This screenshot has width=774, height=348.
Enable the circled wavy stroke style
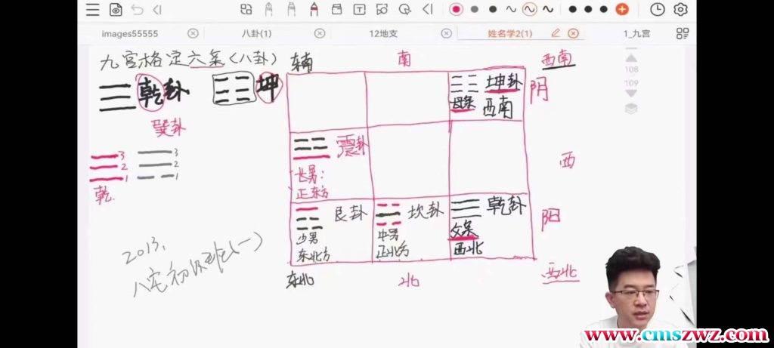point(529,10)
